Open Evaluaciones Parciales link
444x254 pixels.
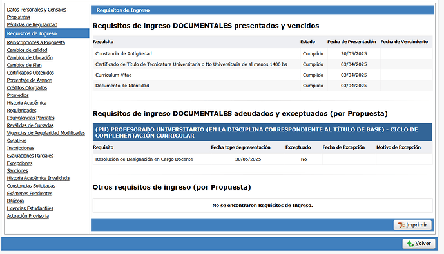(30, 156)
